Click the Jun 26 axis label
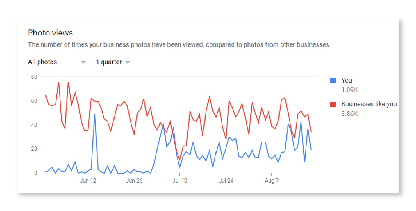Screen dimensions: 416x211 point(134,180)
